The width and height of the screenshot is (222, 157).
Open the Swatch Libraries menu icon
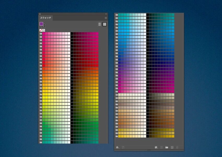pyautogui.click(x=118, y=147)
